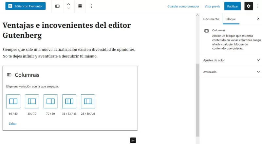Click the scrollbar up arrow
This screenshot has height=144, width=262.
[x=197, y=15]
